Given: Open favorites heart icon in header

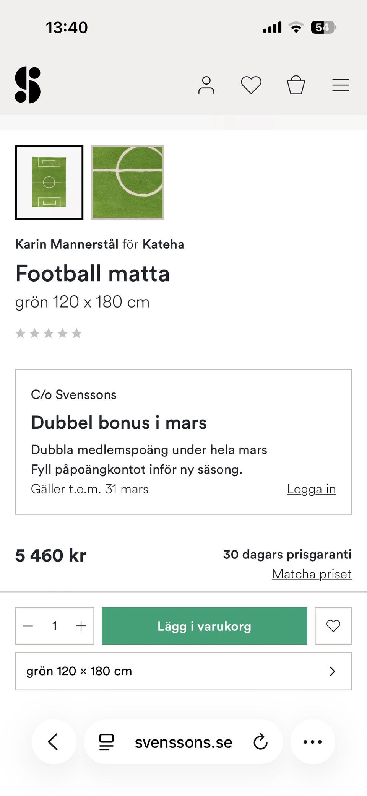Looking at the screenshot, I should tap(251, 85).
